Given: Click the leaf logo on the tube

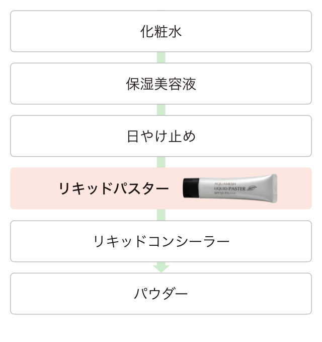Looking at the screenshot, I should pos(252,188).
